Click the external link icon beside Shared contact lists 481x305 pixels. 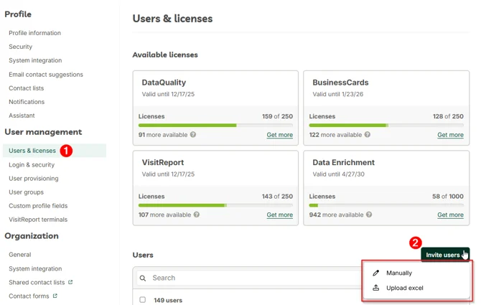pyautogui.click(x=70, y=282)
